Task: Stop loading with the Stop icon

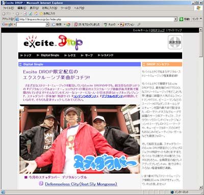Action: pos(25,14)
